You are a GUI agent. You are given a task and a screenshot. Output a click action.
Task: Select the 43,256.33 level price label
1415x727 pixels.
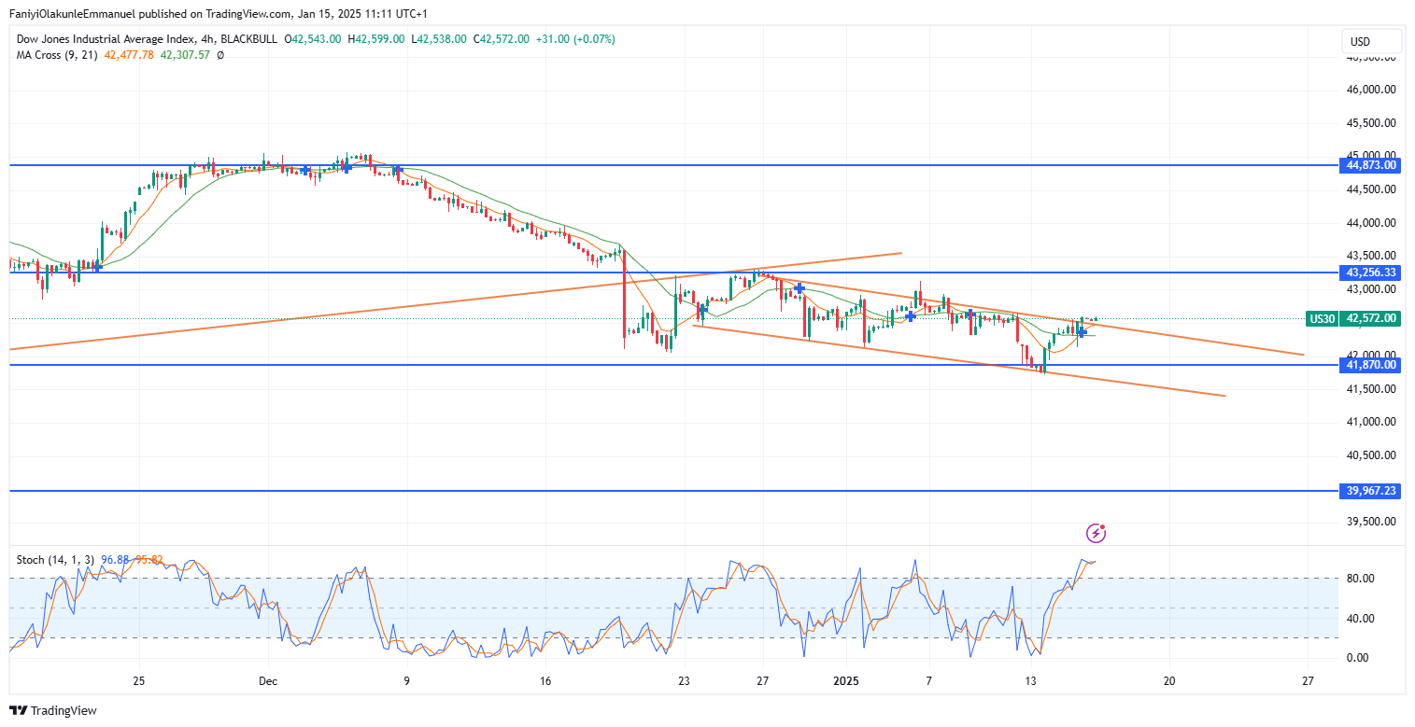tap(1371, 273)
